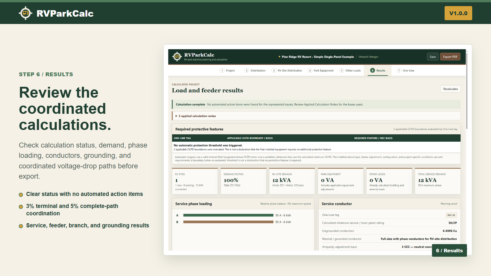Click the Total Service Demand card
The image size is (491, 276).
click(x=438, y=181)
